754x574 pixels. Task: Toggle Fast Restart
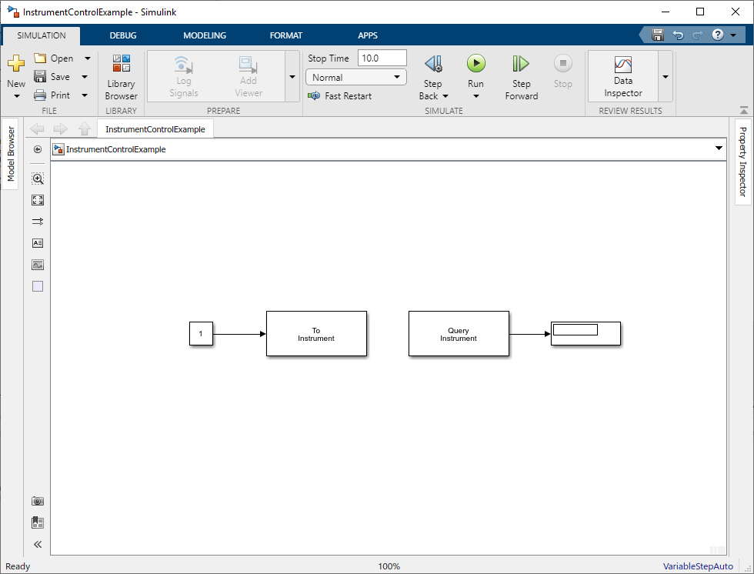tap(339, 96)
